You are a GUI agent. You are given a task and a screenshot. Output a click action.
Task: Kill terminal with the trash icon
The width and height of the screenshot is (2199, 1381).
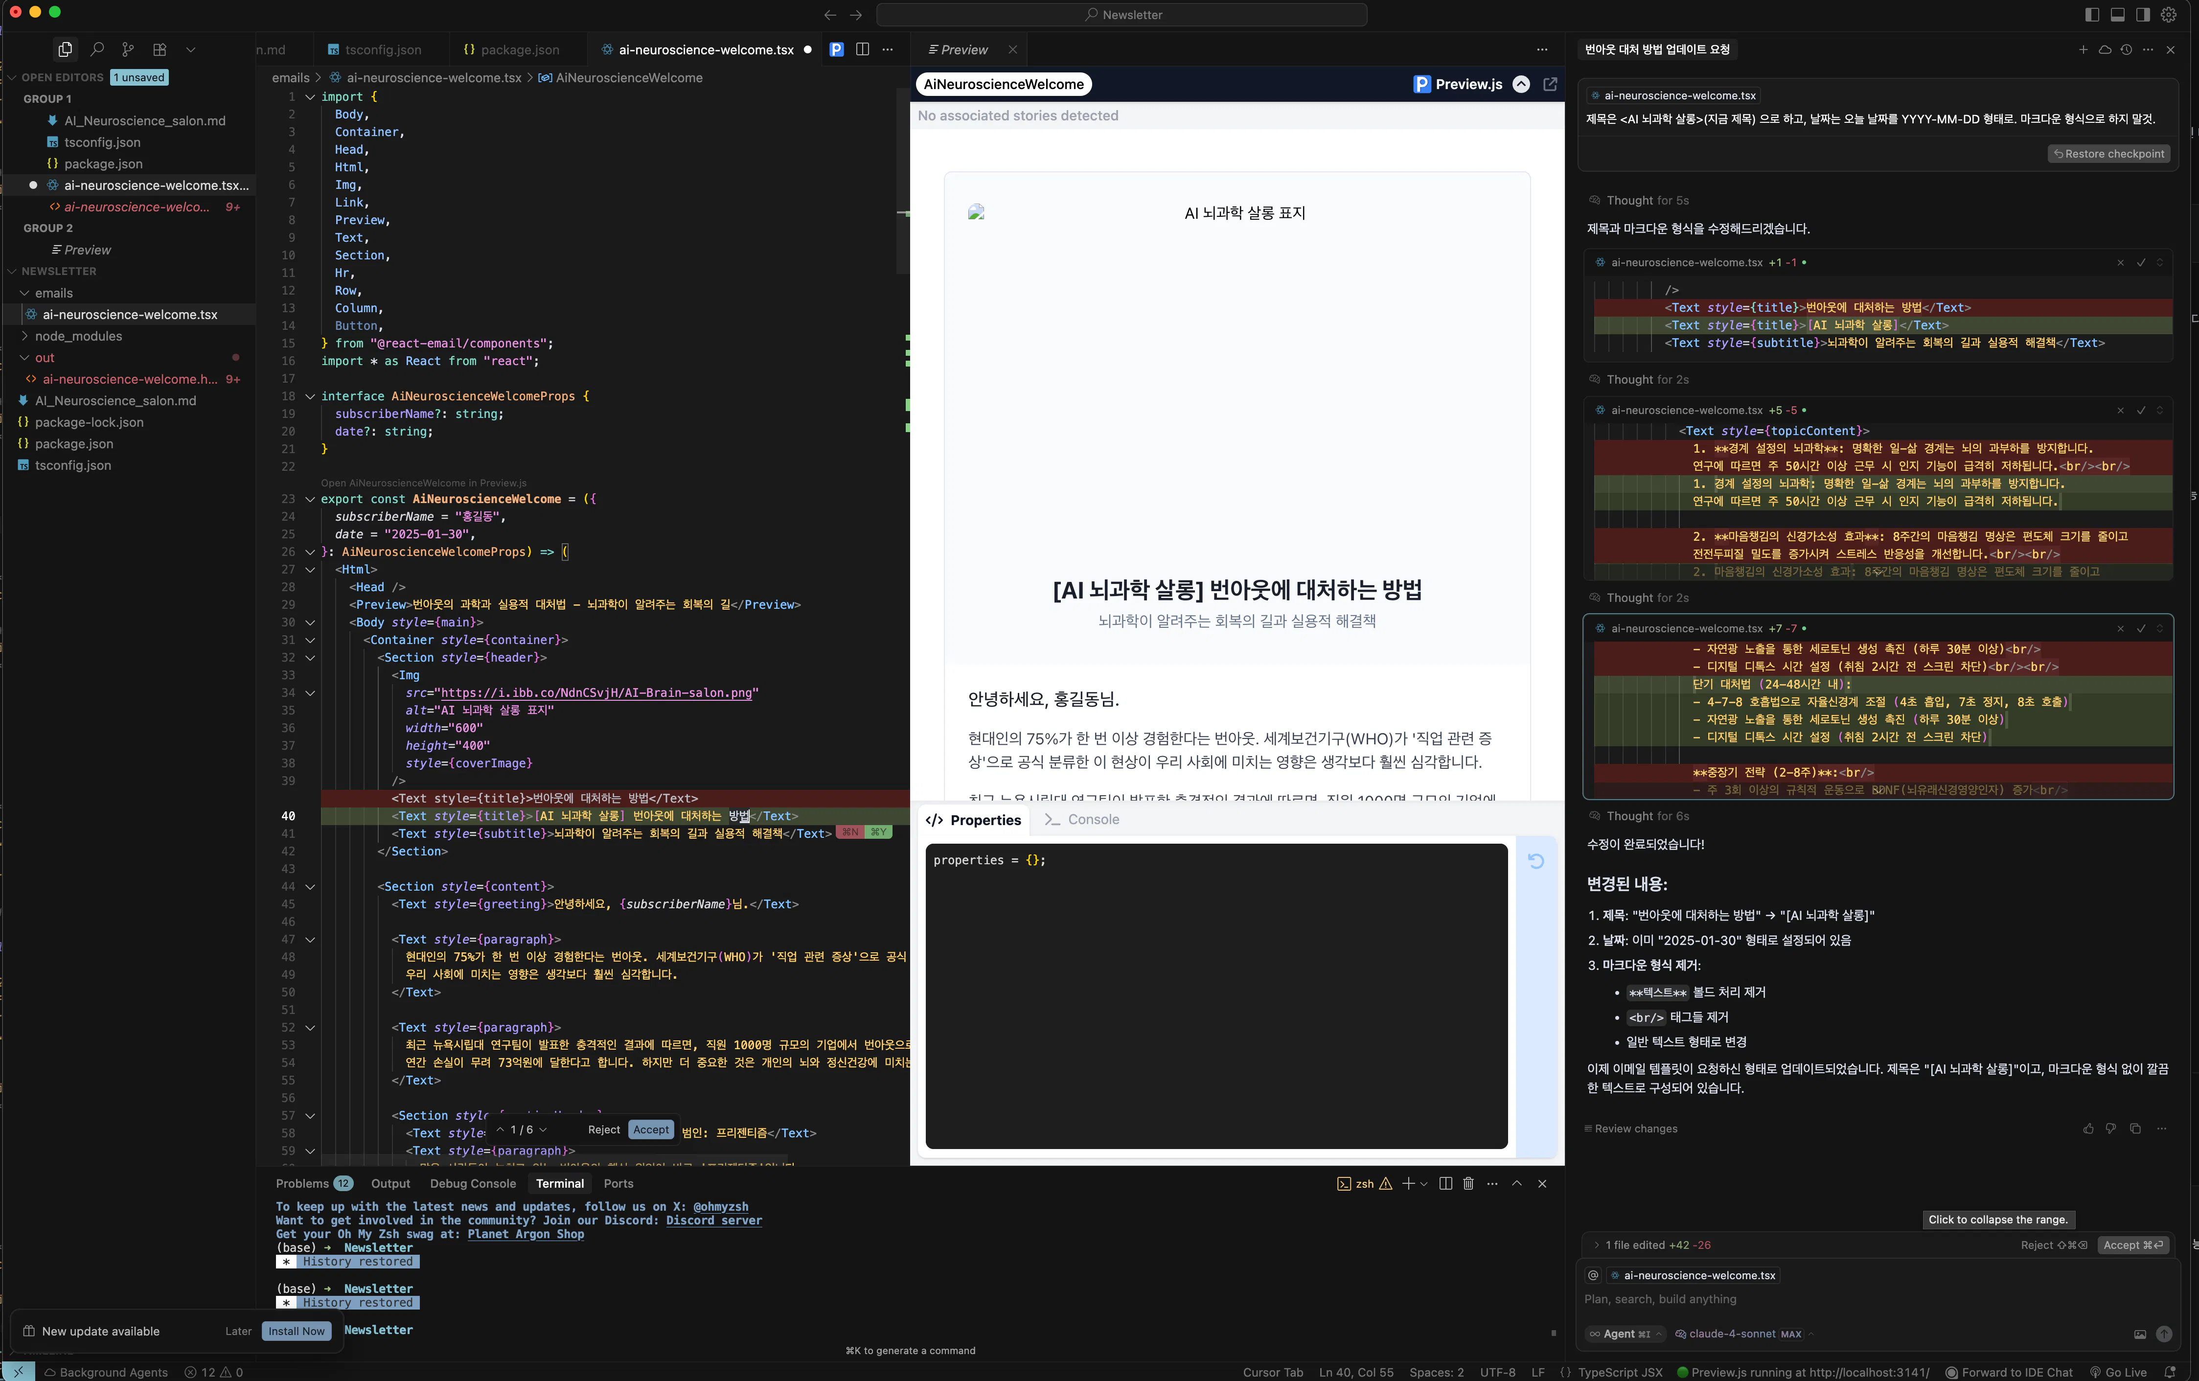pyautogui.click(x=1468, y=1184)
